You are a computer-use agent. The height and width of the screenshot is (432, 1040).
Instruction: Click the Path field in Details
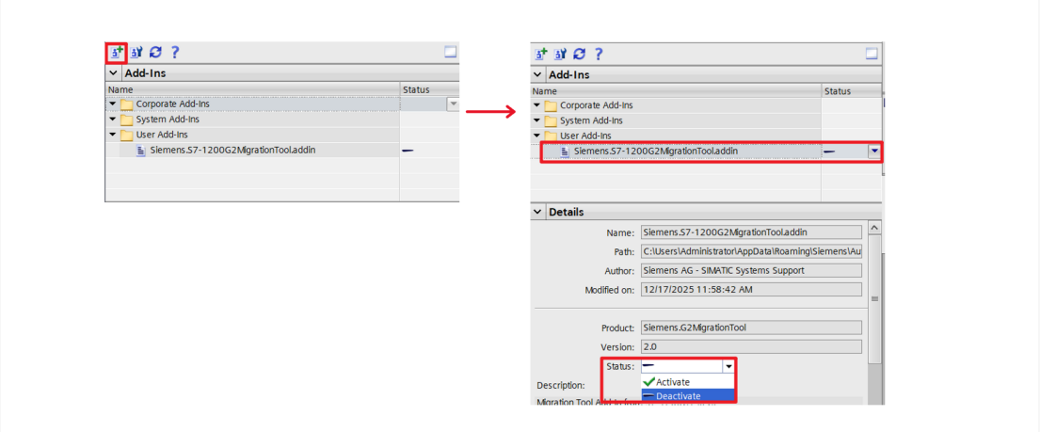751,251
